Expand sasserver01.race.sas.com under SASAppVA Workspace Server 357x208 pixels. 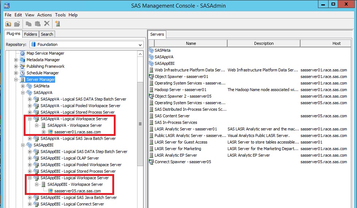point(44,132)
